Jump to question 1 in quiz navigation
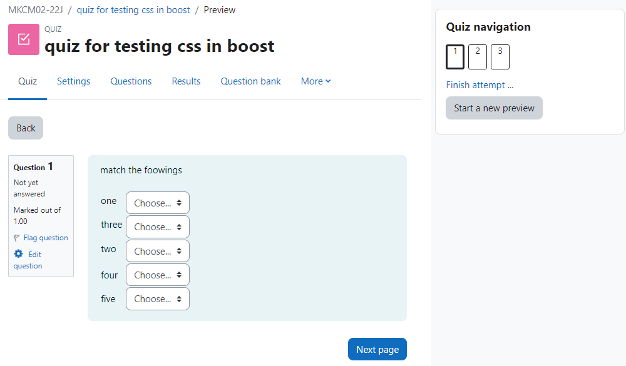 coord(454,57)
